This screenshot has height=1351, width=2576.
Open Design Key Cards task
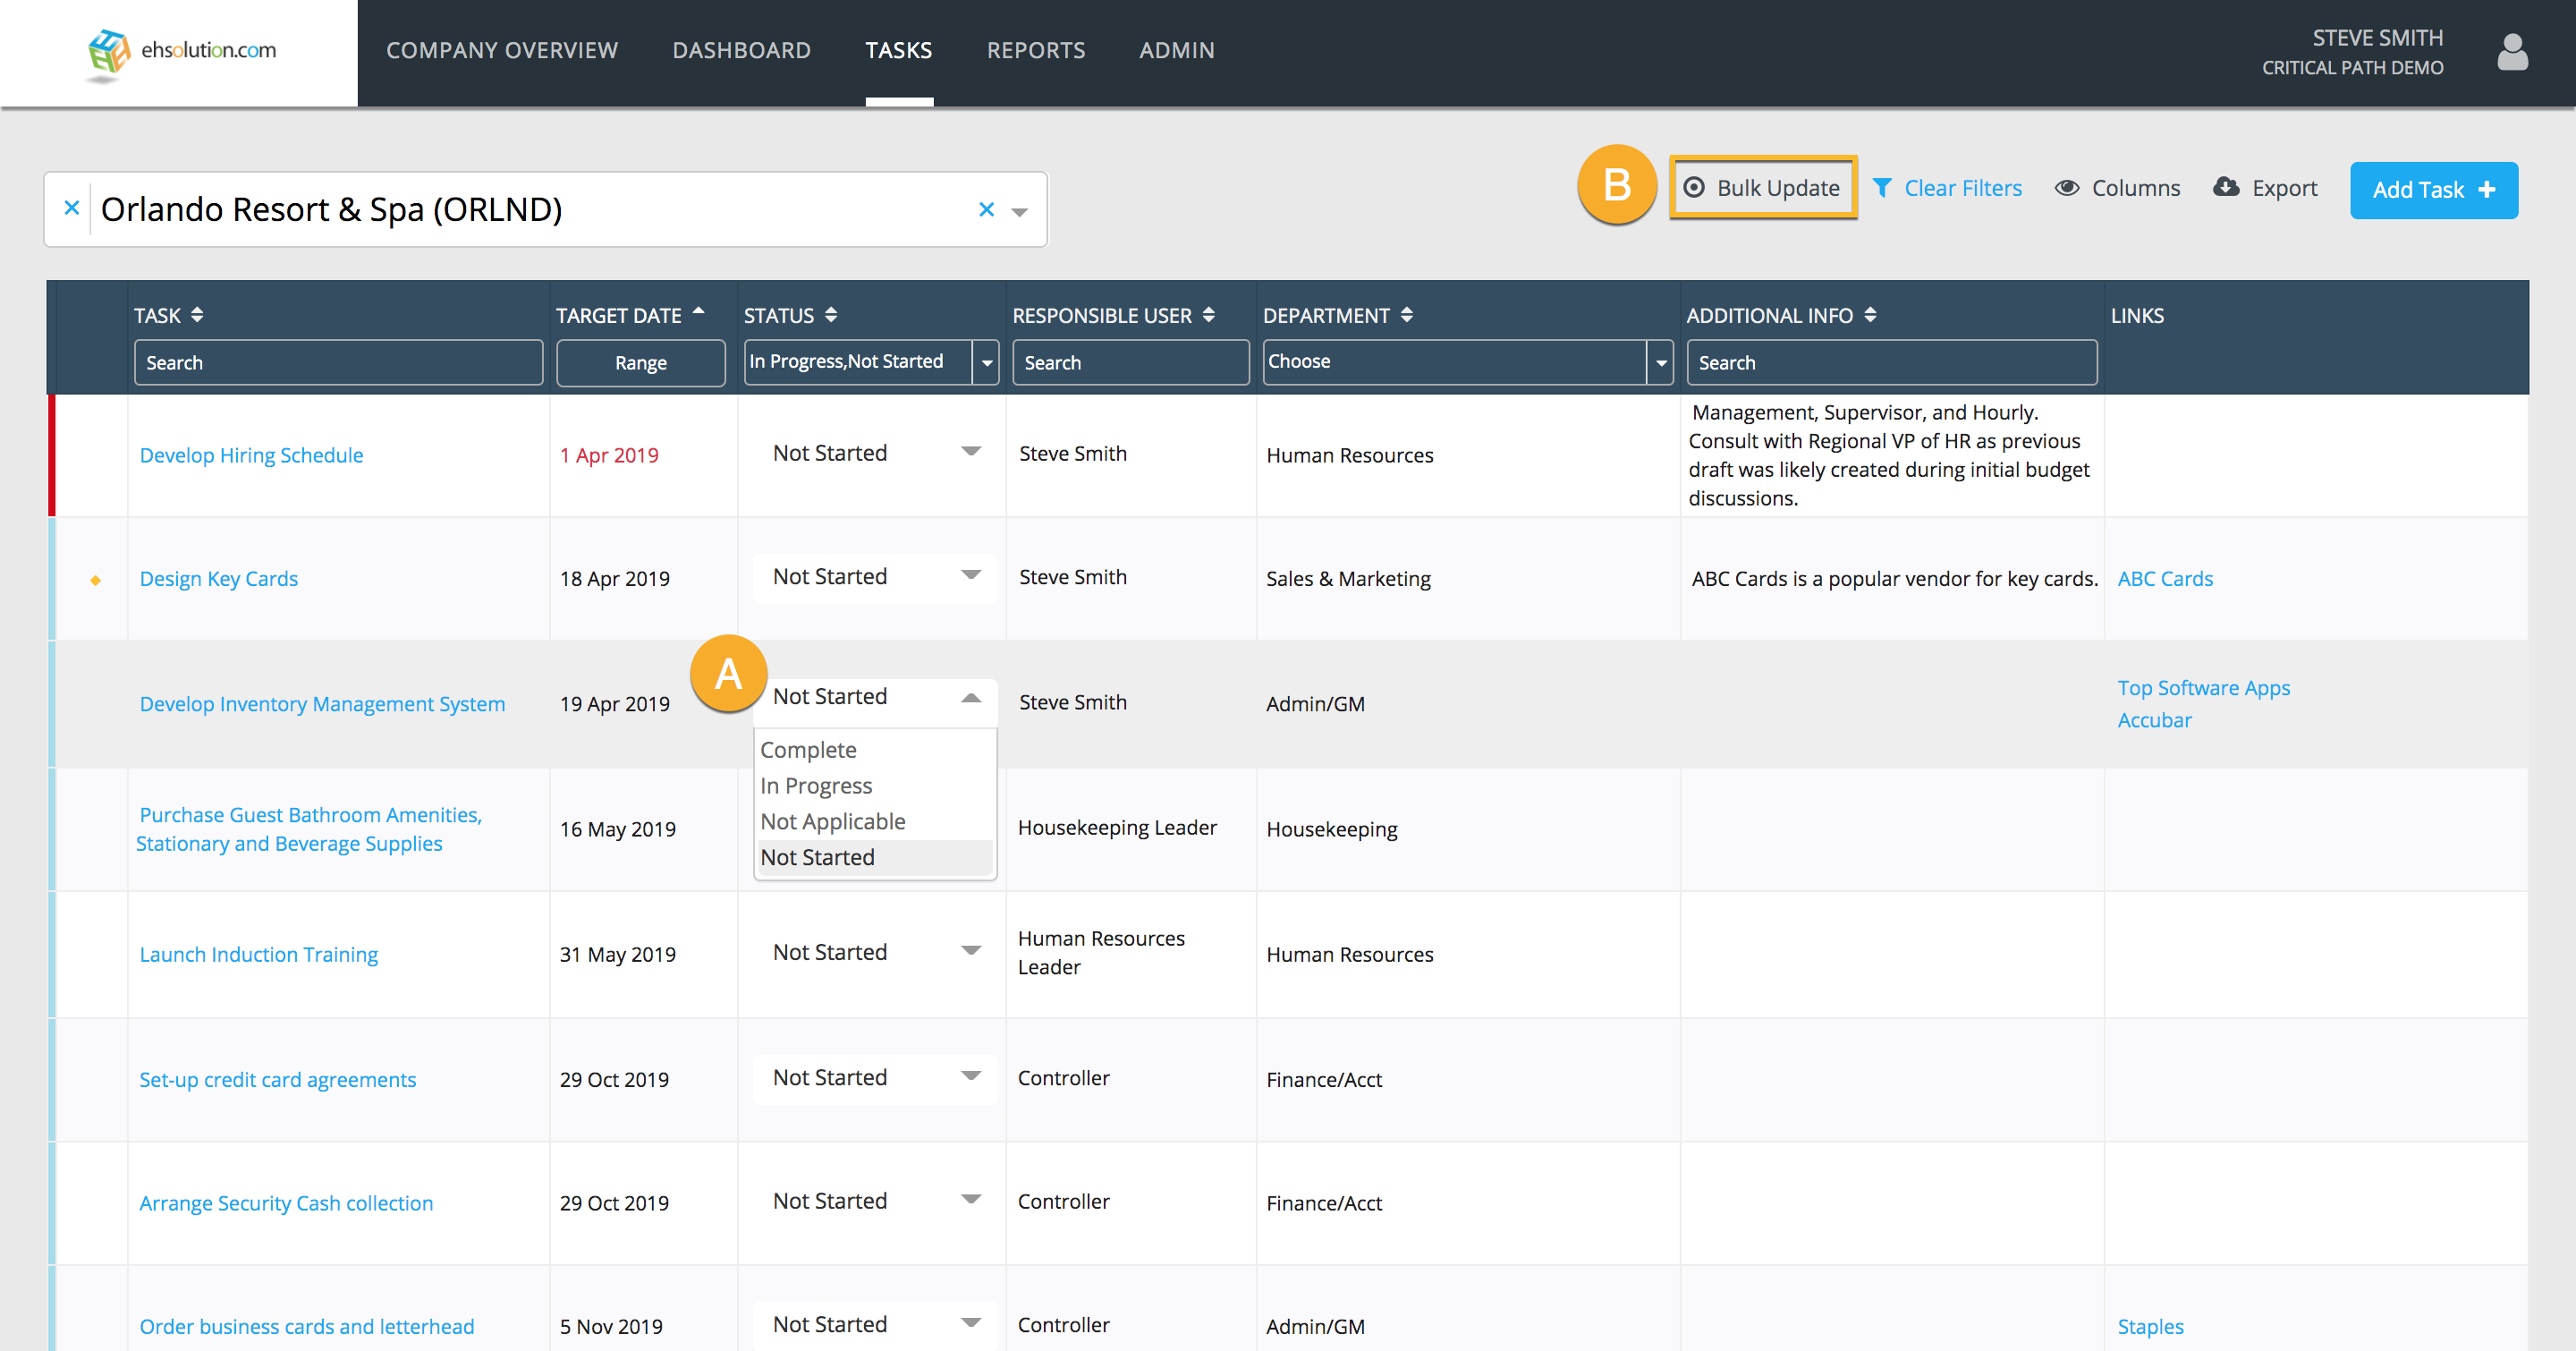(218, 579)
